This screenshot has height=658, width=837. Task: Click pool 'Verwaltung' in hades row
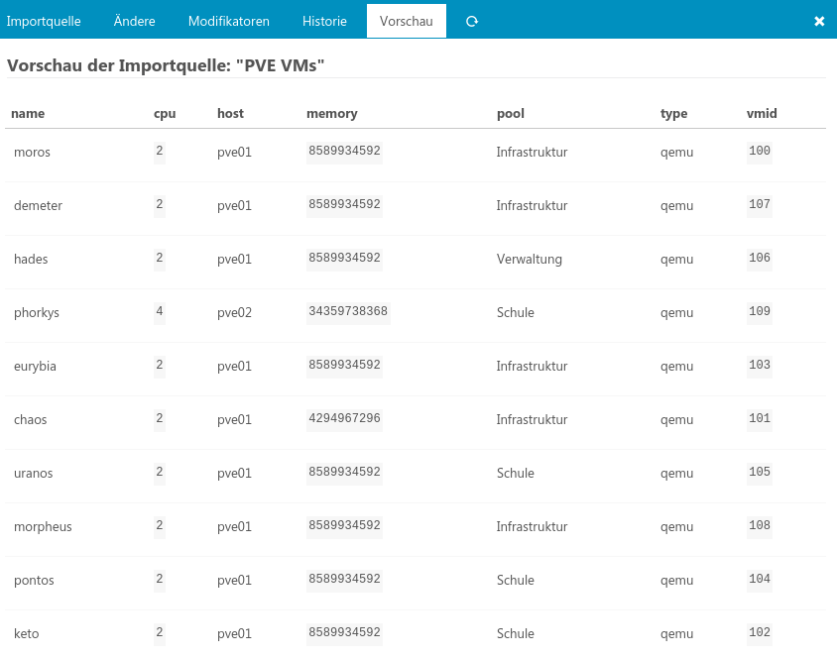click(529, 260)
